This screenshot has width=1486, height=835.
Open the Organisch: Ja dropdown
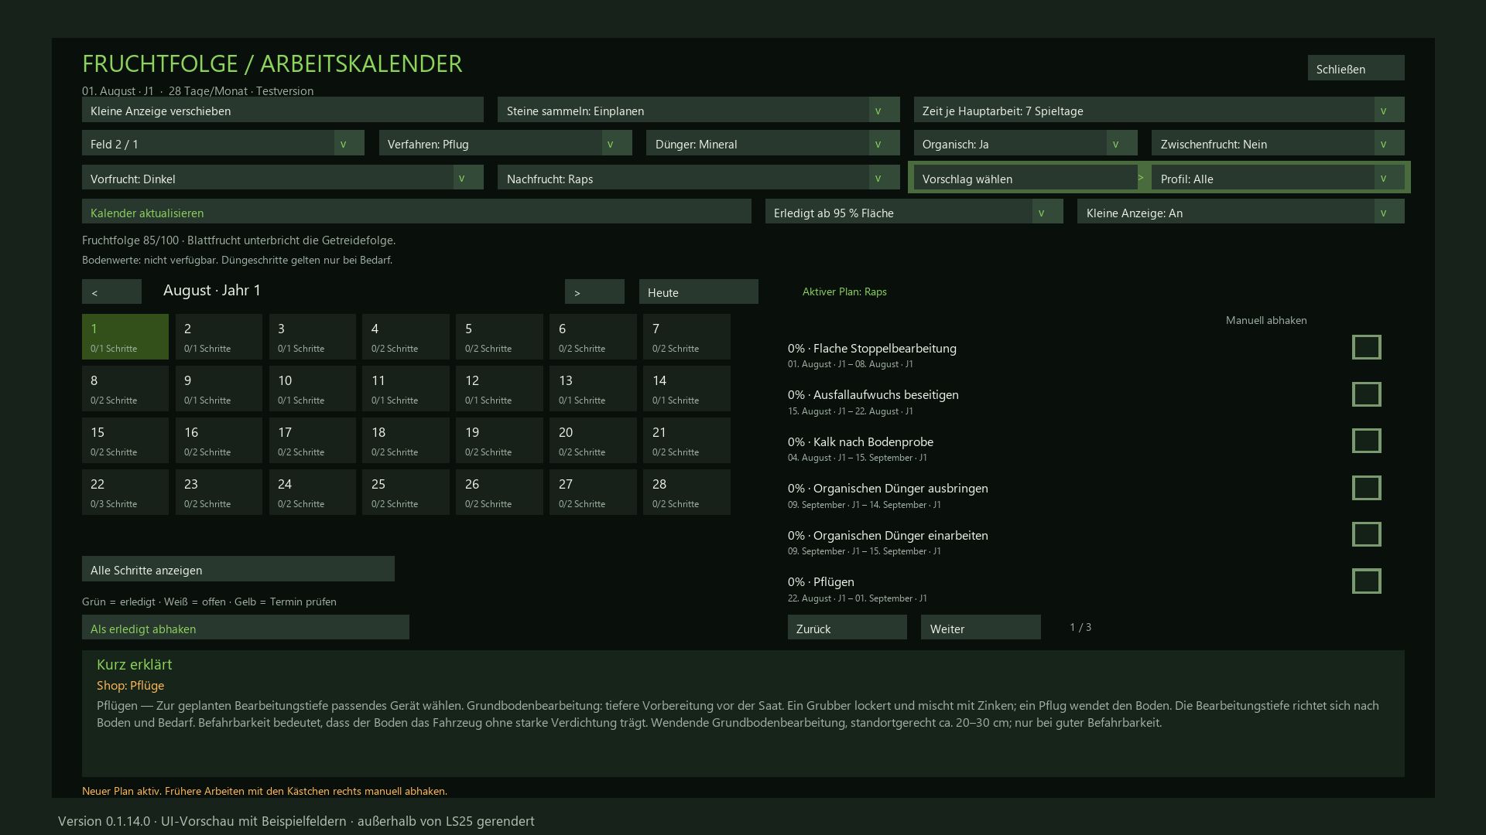1025,143
